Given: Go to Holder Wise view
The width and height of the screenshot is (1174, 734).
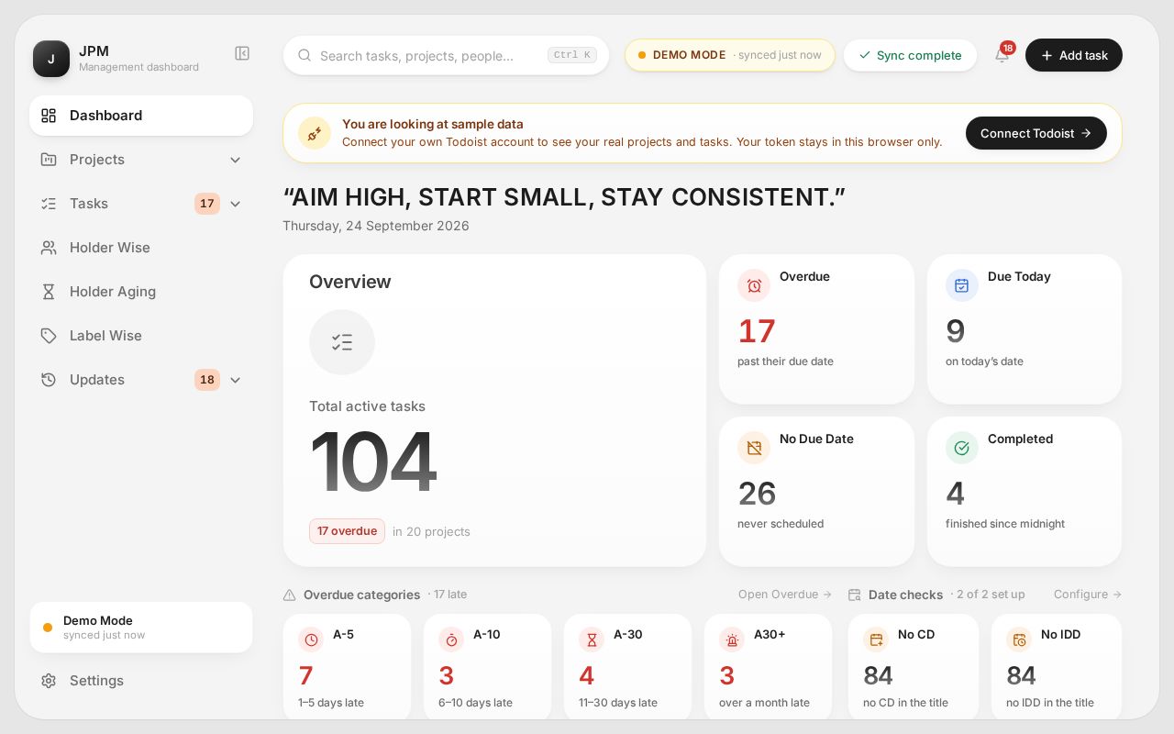Looking at the screenshot, I should [x=141, y=248].
